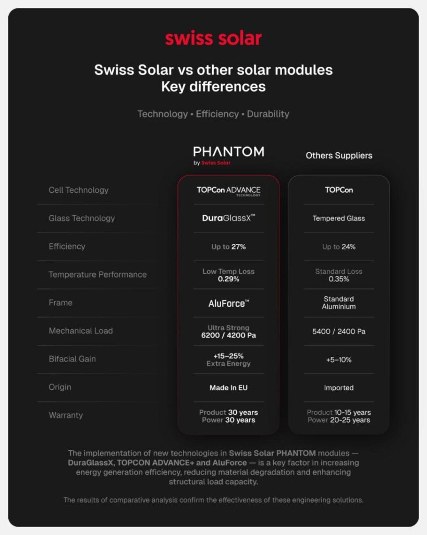Select the Temperature Performance row label
Screen dimensions: 427x535
coord(97,275)
